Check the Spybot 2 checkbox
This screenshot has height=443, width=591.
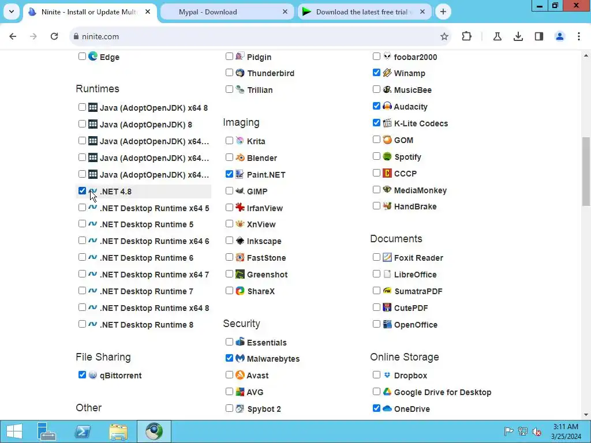(229, 408)
